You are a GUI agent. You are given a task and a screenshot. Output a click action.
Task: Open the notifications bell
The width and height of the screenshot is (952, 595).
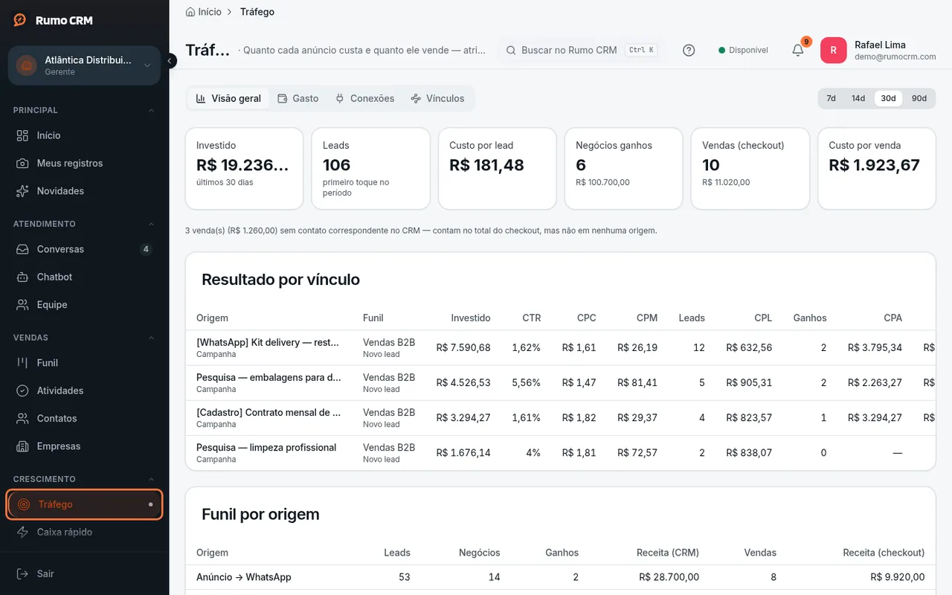[797, 51]
